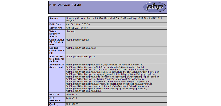The height and width of the screenshot is (106, 221).
Task: Click the xmlreader.ini path entry
Action: (x=128, y=86)
